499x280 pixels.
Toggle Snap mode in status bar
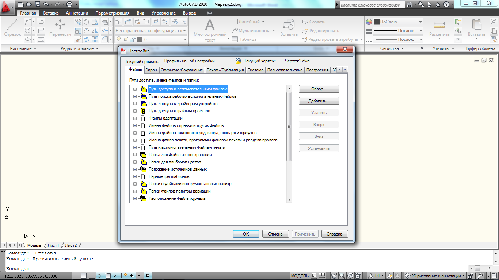click(x=76, y=276)
